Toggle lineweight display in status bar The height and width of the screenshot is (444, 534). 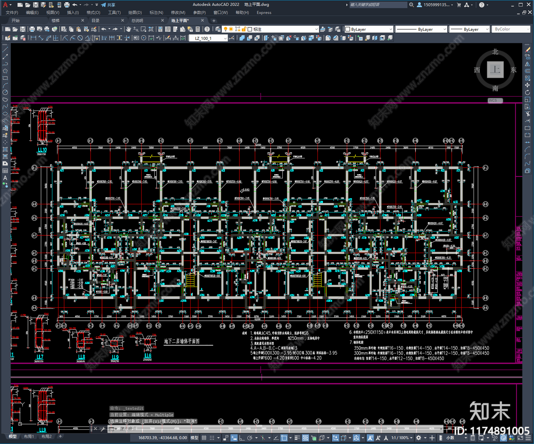click(297, 438)
